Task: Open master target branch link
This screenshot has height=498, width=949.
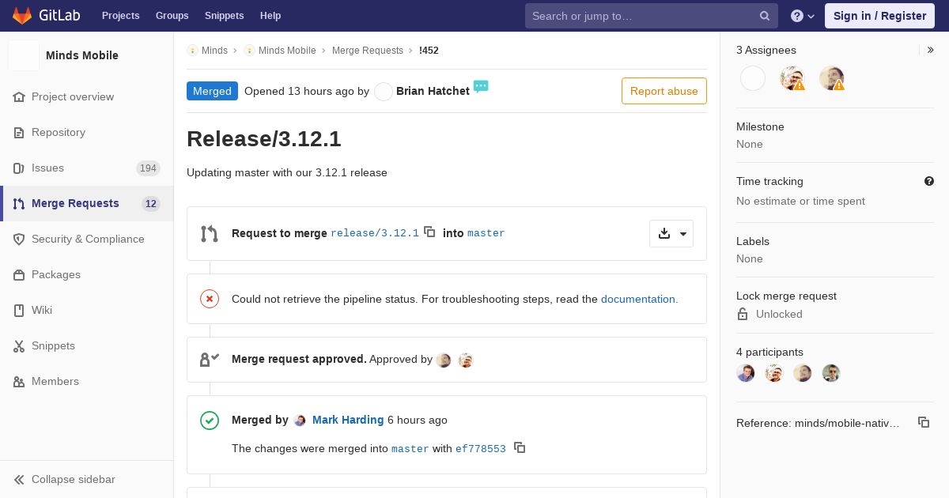Action: click(486, 233)
